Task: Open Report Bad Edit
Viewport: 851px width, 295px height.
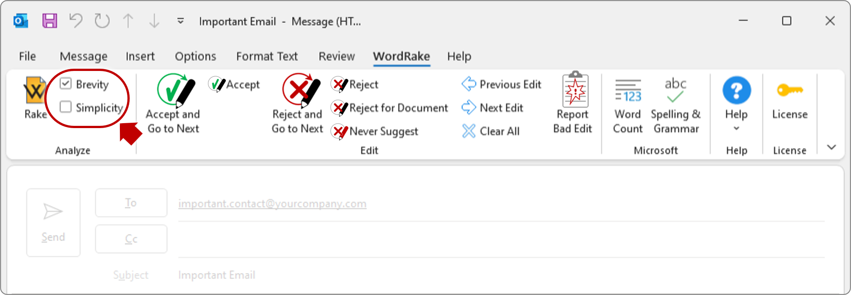Action: 573,104
